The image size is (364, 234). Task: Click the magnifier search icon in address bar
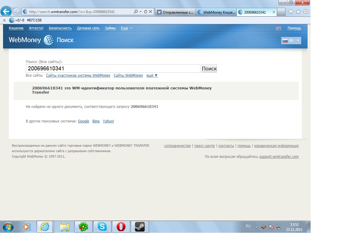[x=136, y=12]
